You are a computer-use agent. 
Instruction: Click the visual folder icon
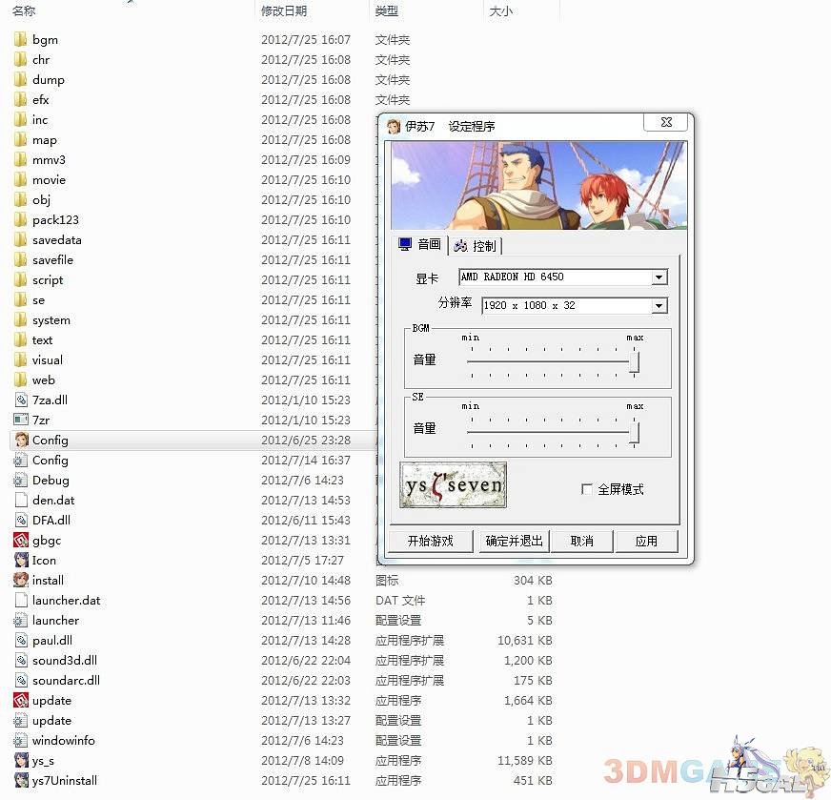[x=20, y=360]
